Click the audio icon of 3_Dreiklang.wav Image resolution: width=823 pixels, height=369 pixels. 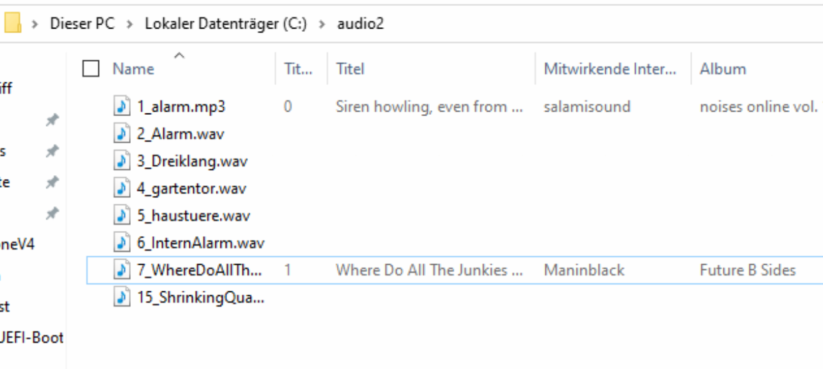[121, 161]
